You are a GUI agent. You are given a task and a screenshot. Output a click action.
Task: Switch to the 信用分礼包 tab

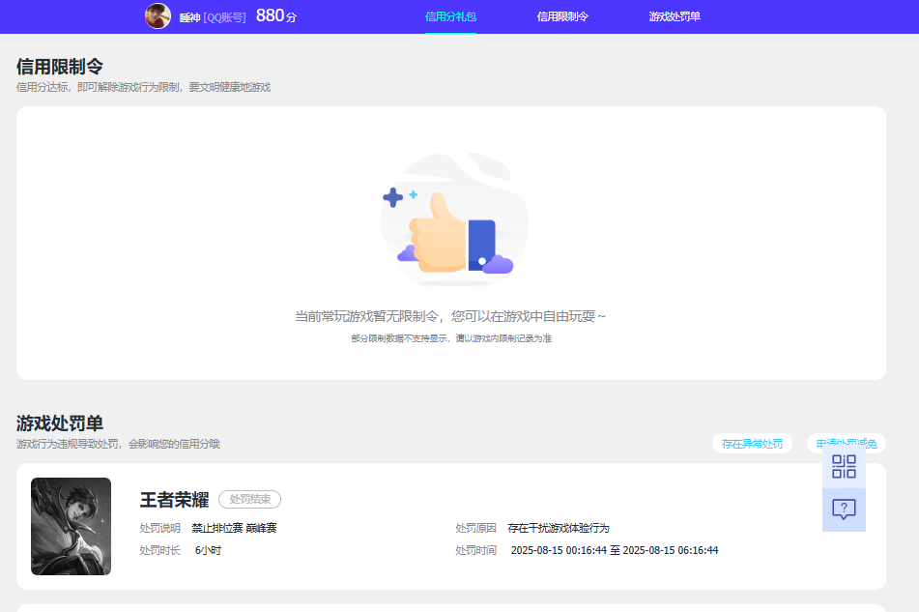click(x=450, y=16)
